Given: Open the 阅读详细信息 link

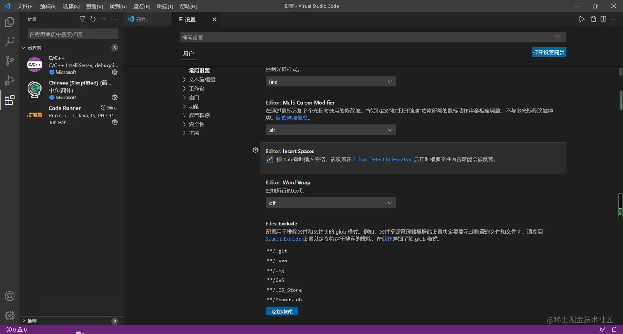Looking at the screenshot, I should [x=292, y=118].
